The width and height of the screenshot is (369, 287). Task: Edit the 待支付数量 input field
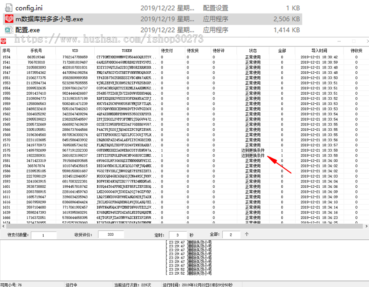[43, 235]
